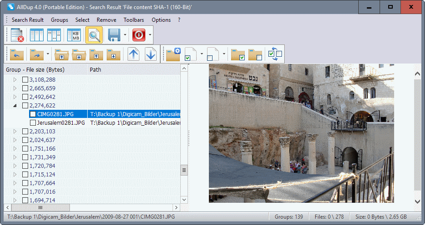The image size is (425, 225).
Task: Enable checkbox for group 3,108,288
Action: pos(25,79)
